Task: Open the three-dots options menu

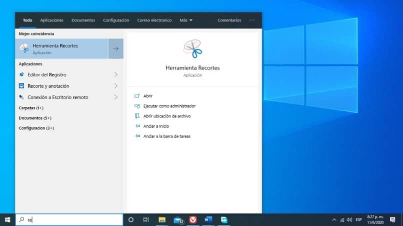Action: tap(252, 20)
